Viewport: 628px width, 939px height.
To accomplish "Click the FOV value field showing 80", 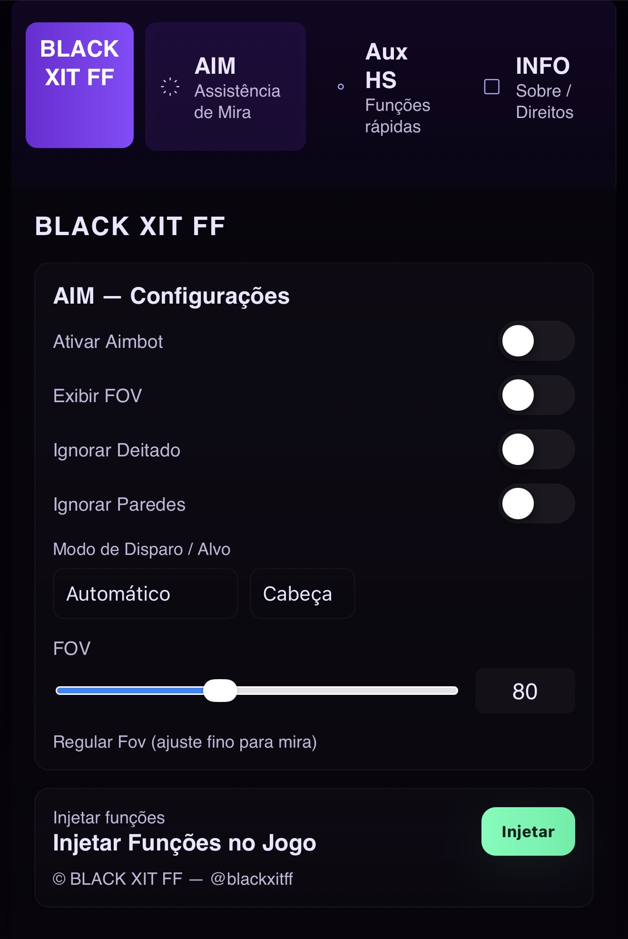I will point(525,691).
